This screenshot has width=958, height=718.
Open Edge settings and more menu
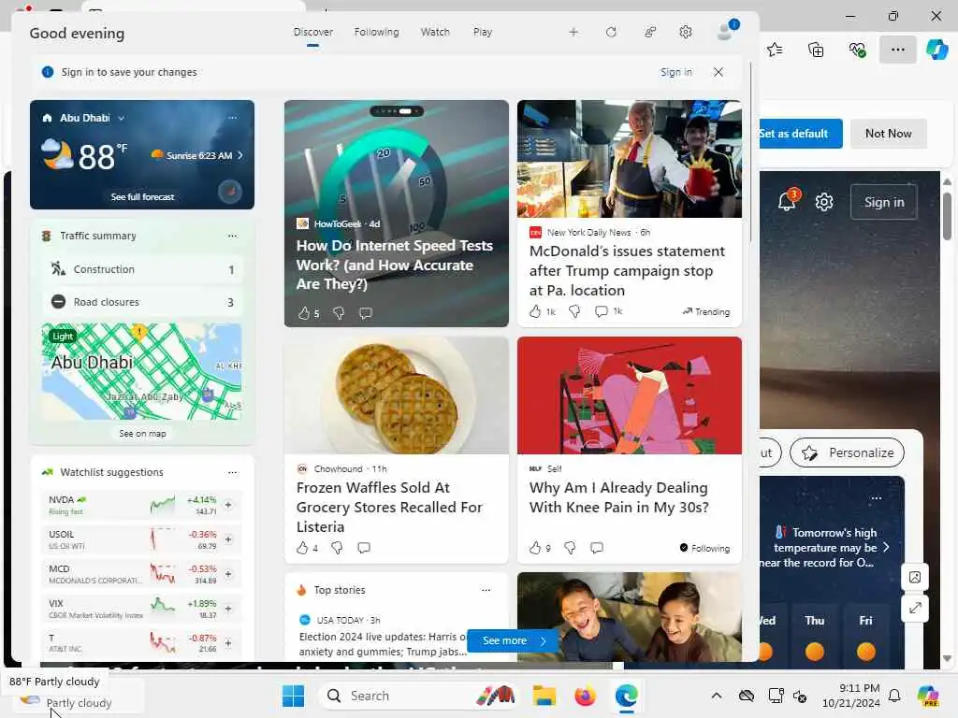(897, 50)
